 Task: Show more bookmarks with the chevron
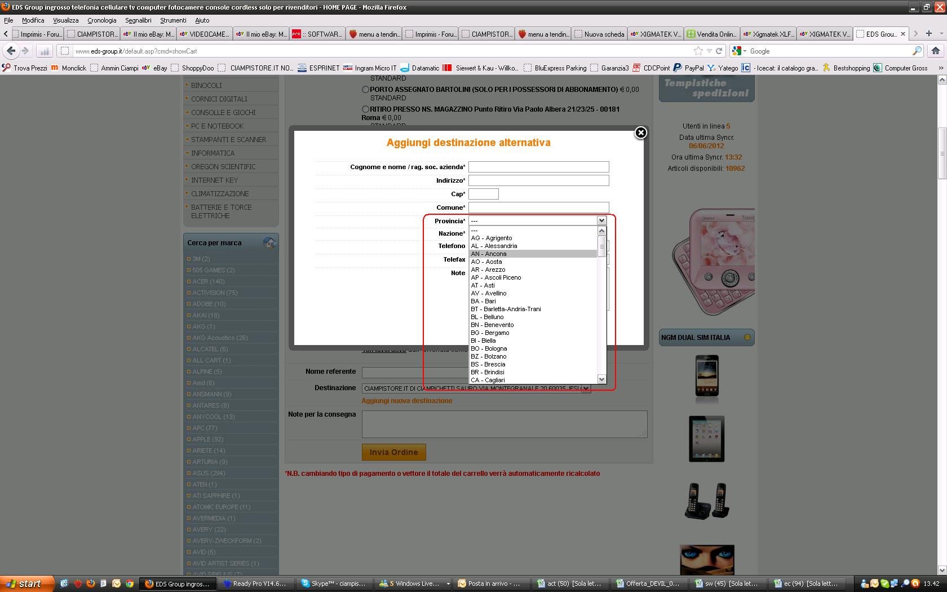(940, 68)
